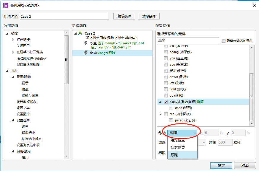
Task: Close the 用例编辑 dialog with the X
Action: (x=255, y=5)
